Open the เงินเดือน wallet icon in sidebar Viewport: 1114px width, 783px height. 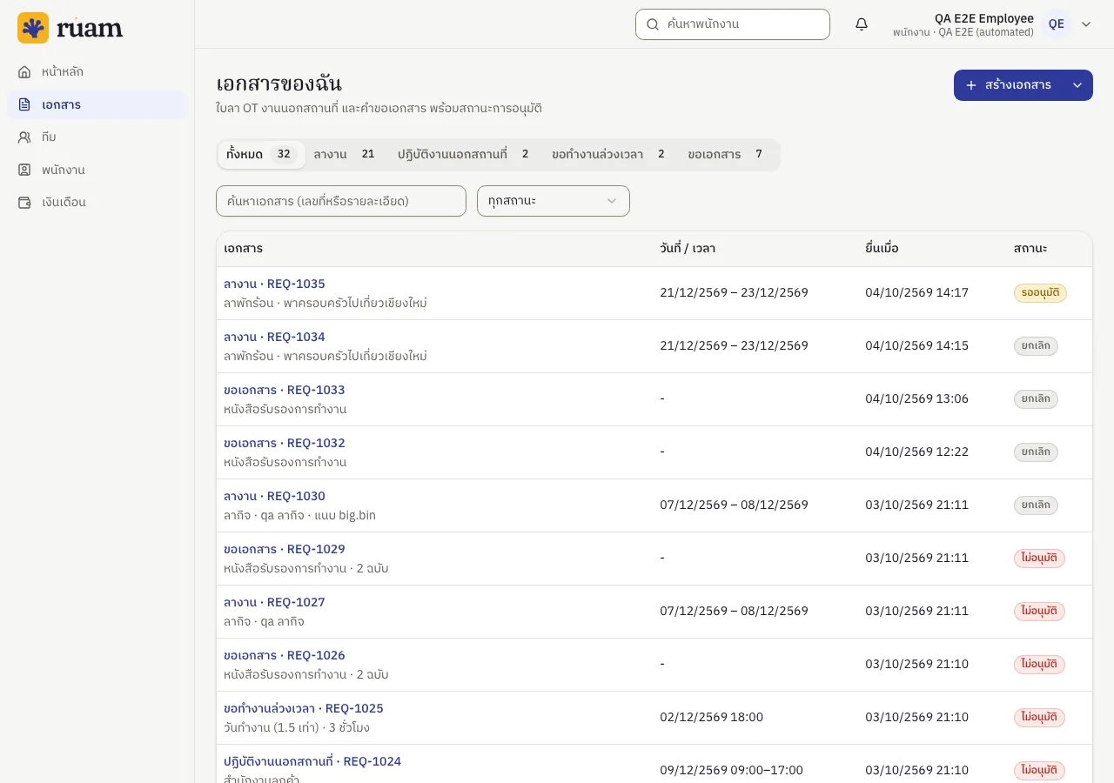point(24,202)
